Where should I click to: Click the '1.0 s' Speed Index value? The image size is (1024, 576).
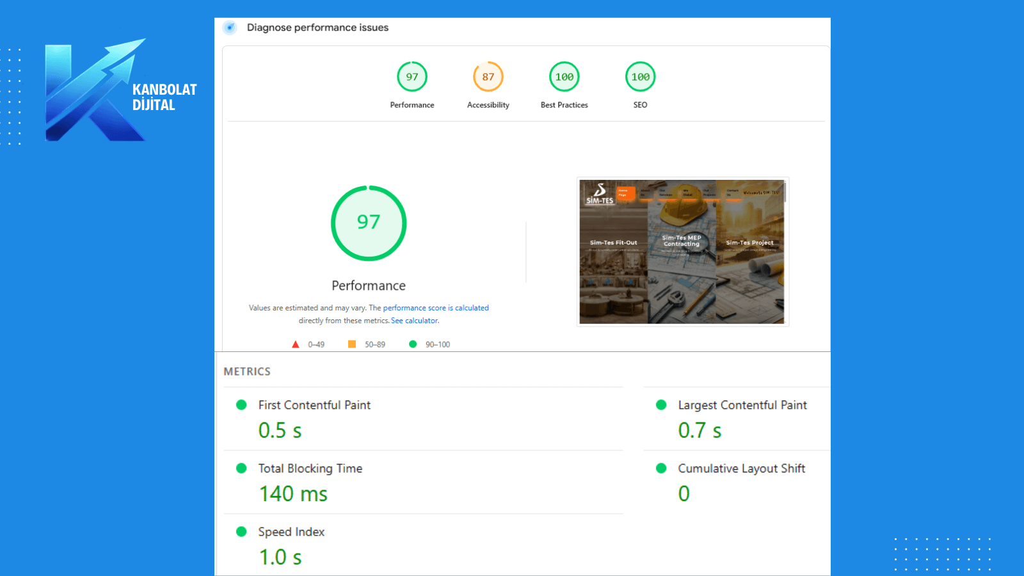280,557
